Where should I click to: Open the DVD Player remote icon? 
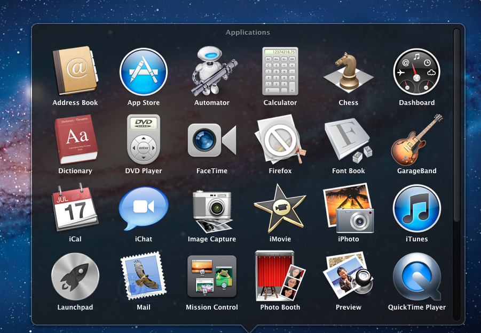click(144, 139)
